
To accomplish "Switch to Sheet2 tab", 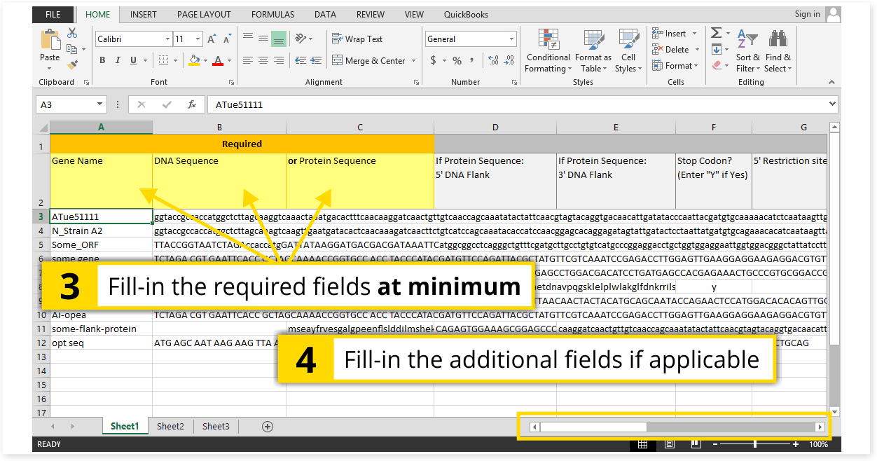I will [x=170, y=426].
